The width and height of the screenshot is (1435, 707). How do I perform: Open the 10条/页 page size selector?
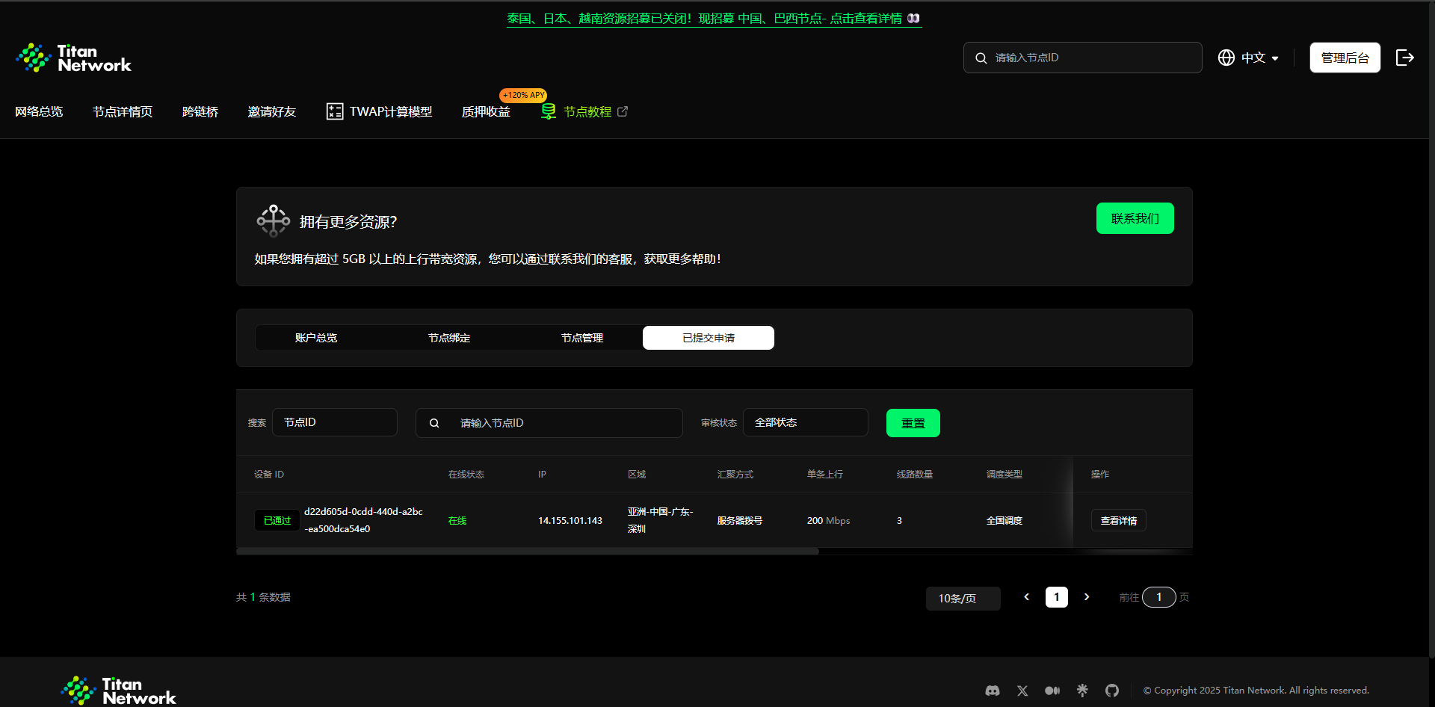pos(963,598)
